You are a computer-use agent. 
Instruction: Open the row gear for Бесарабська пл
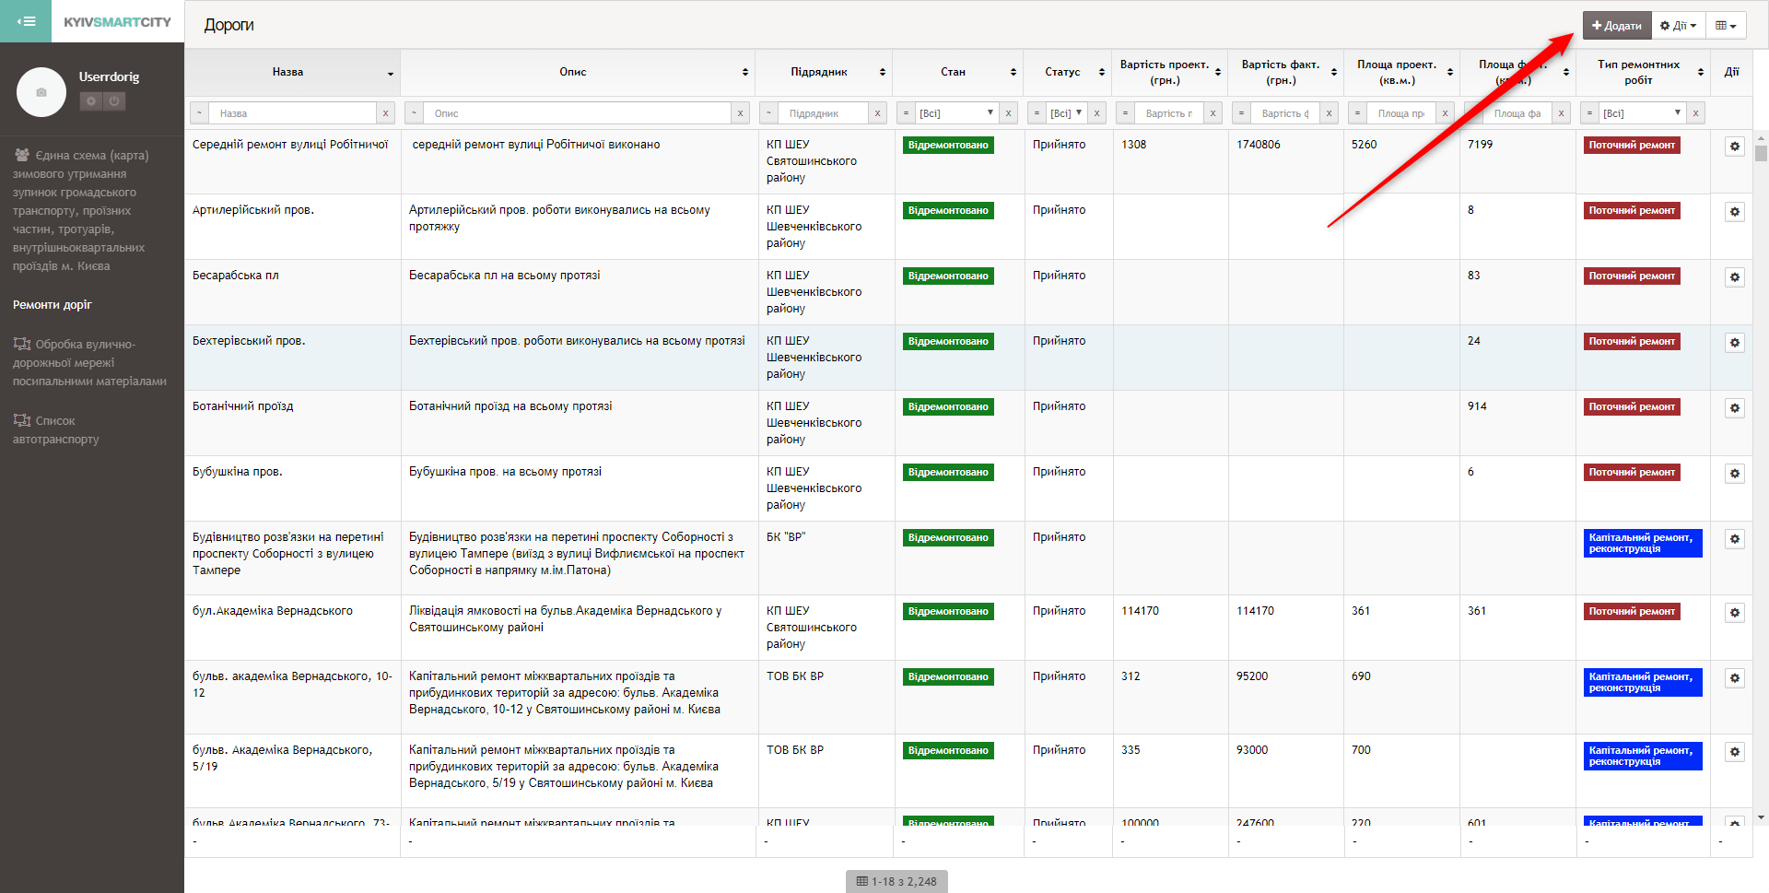point(1735,277)
